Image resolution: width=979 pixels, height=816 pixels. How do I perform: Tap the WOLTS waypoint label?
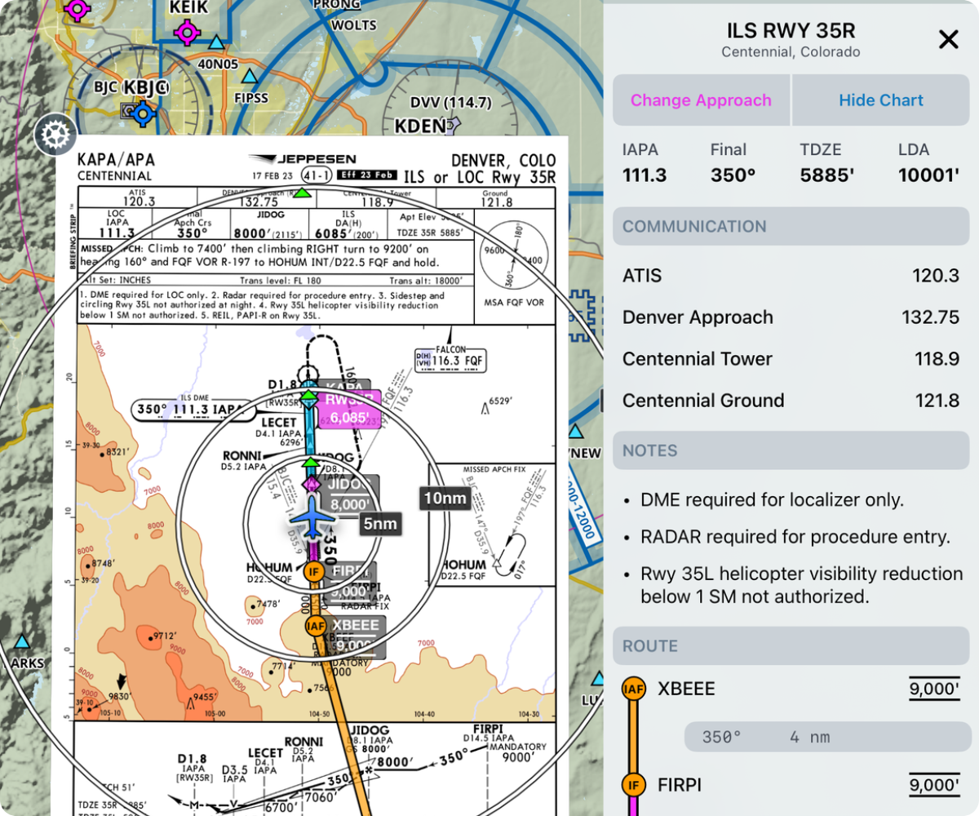(354, 25)
